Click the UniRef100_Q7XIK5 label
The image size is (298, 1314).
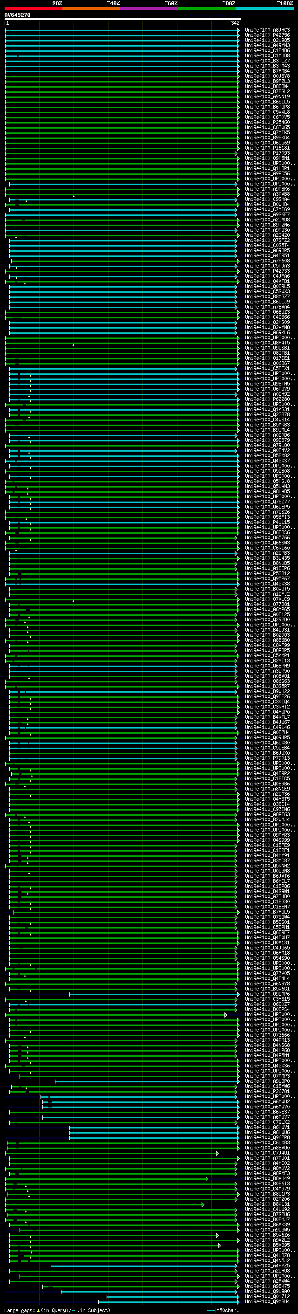pyautogui.click(x=267, y=133)
